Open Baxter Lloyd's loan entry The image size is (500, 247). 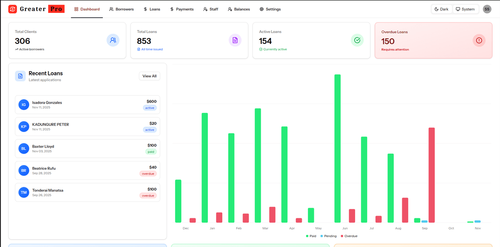87,148
